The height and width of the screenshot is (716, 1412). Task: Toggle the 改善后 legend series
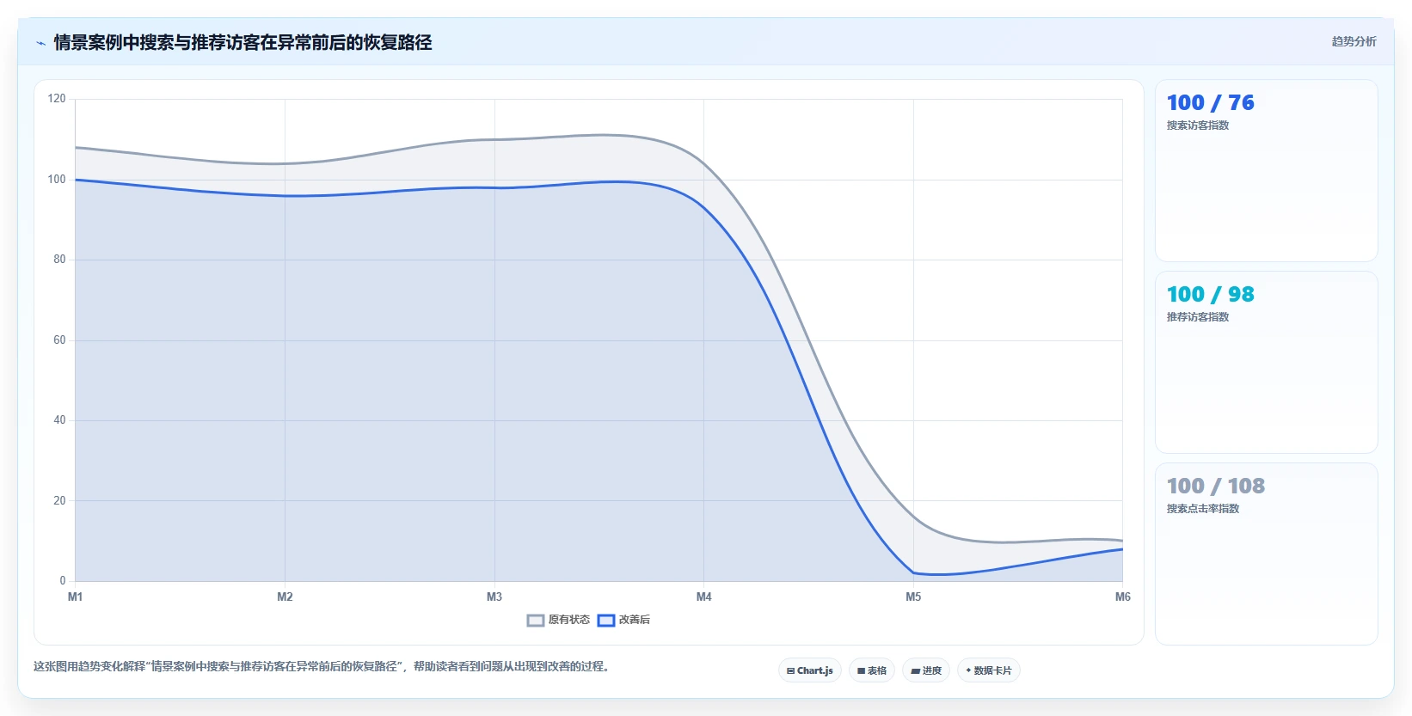pos(623,620)
